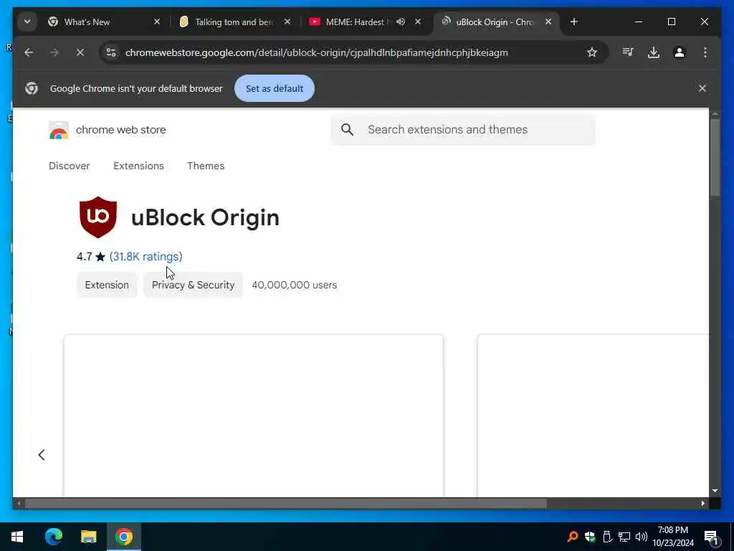
Task: Open the Chrome profile icon
Action: click(680, 52)
